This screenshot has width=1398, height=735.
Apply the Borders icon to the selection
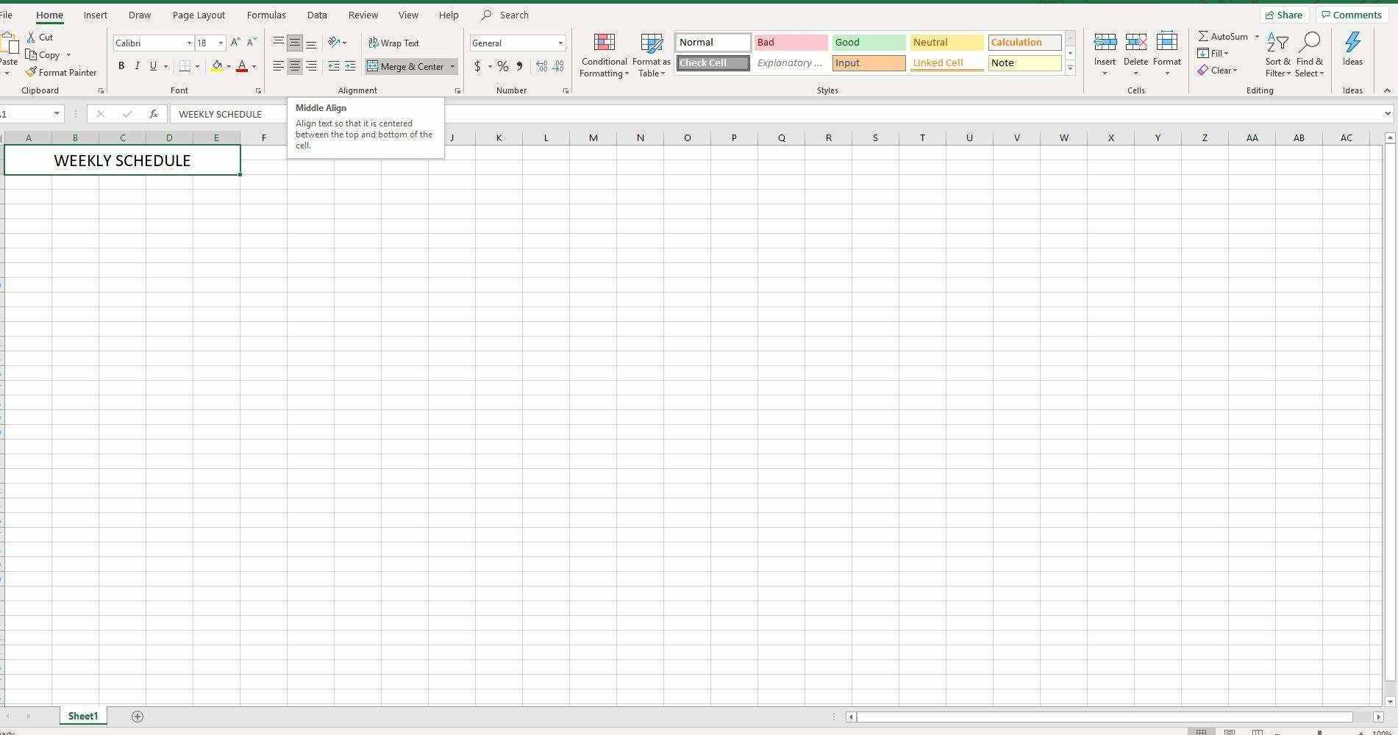tap(185, 66)
